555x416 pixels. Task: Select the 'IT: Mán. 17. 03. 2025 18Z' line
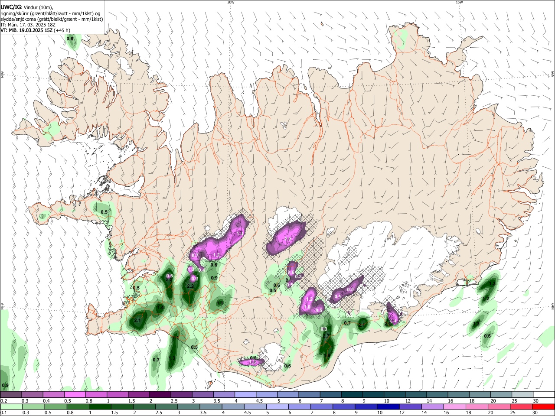pos(28,25)
